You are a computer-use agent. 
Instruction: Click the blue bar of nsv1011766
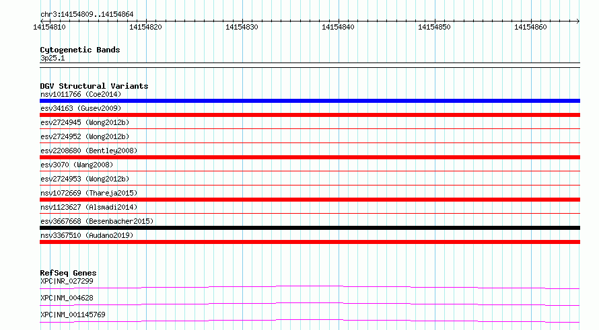[310, 101]
